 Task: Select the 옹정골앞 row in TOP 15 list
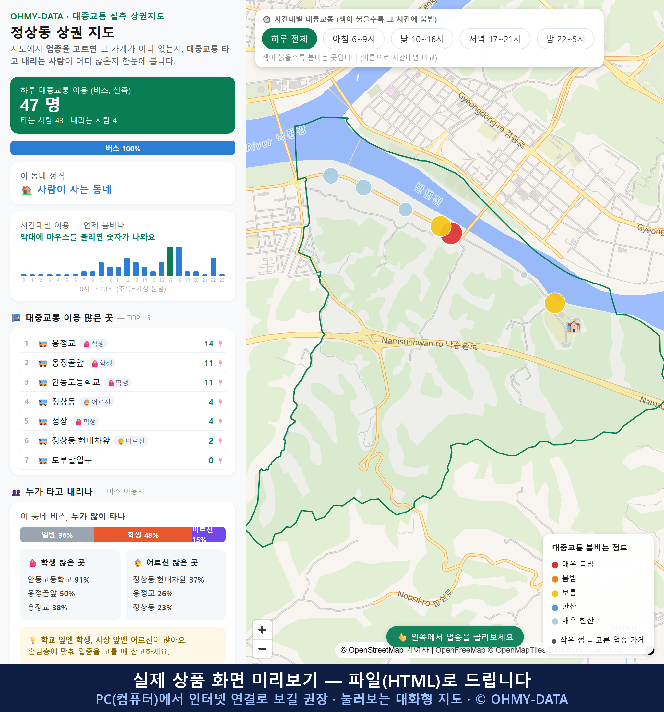[x=123, y=363]
